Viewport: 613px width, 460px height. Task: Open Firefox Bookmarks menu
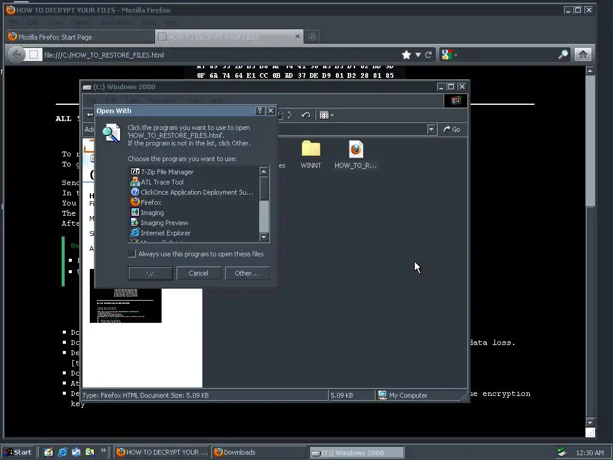pos(116,22)
